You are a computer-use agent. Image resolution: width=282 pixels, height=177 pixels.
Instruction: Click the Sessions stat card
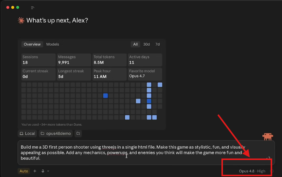38,60
